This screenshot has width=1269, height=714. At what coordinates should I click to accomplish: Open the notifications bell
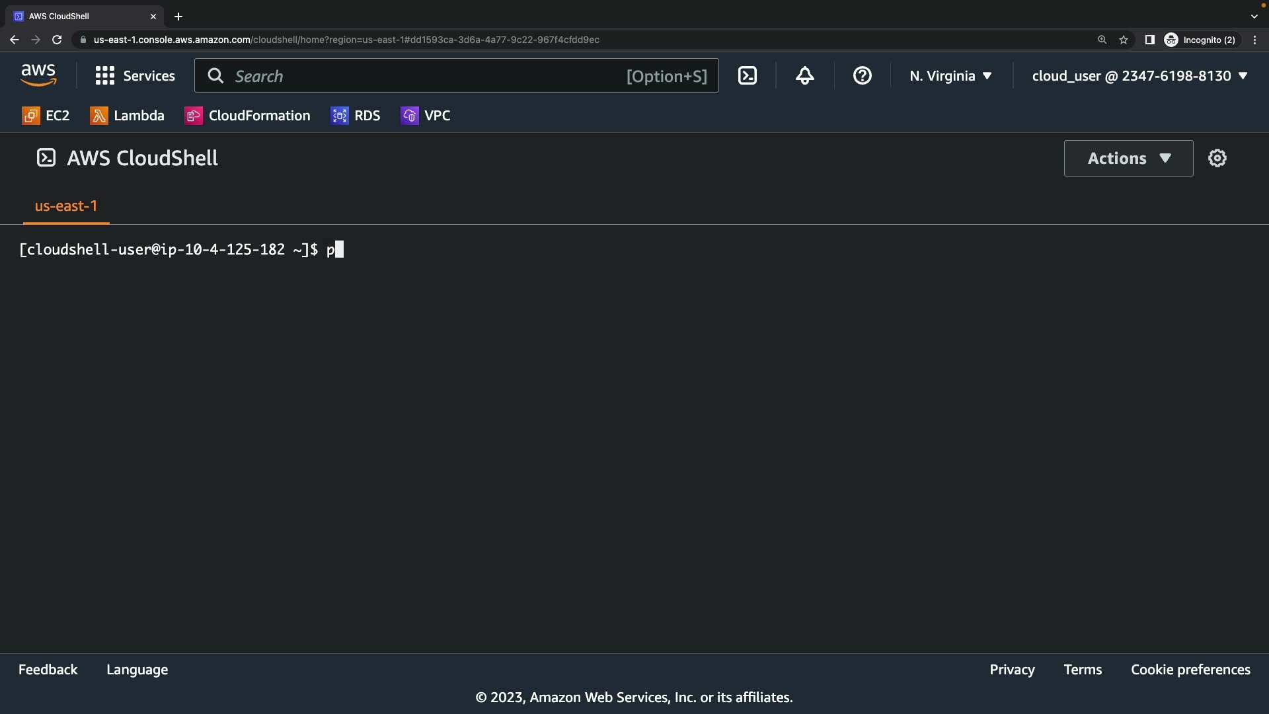pyautogui.click(x=804, y=76)
